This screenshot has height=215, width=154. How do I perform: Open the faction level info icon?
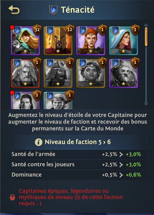38,142
